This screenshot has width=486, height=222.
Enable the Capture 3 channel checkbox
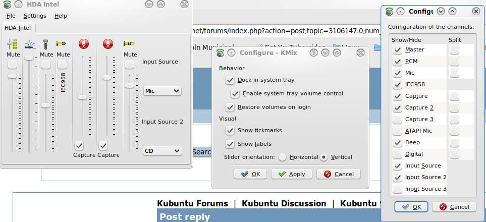398,120
